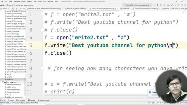
Task: Click line ending CRLF in status bar
Action: (x=153, y=103)
